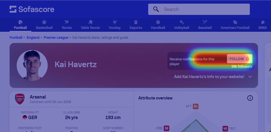Open the Football tab label

tap(20, 28)
